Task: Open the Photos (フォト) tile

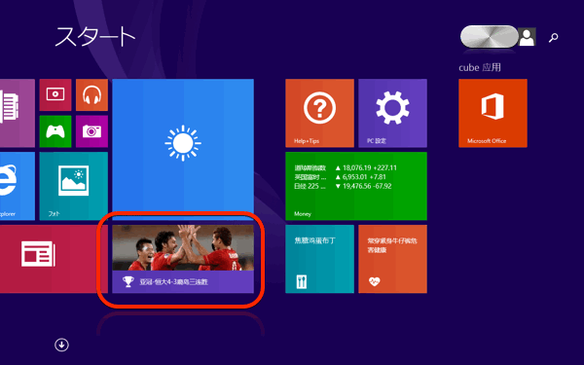Action: pos(73,186)
